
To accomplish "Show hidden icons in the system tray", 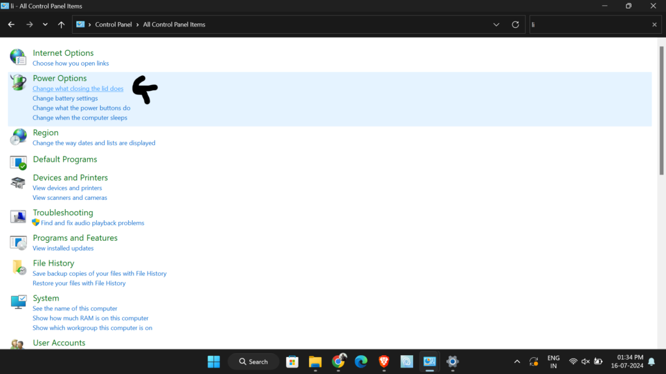I will 517,361.
